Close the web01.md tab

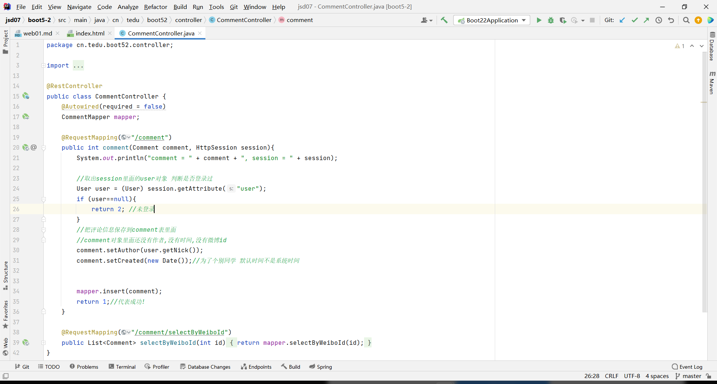tap(58, 33)
